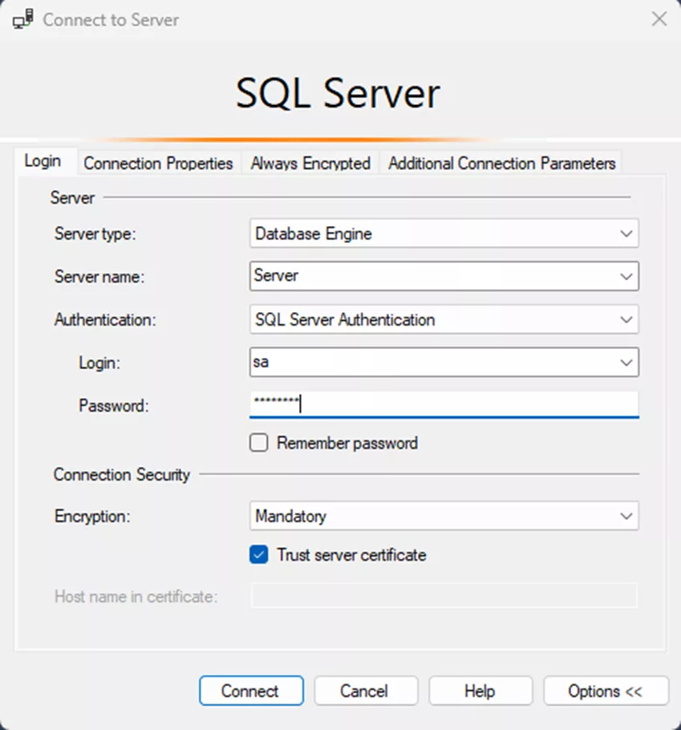681x730 pixels.
Task: Click the Server type label
Action: [x=95, y=233]
